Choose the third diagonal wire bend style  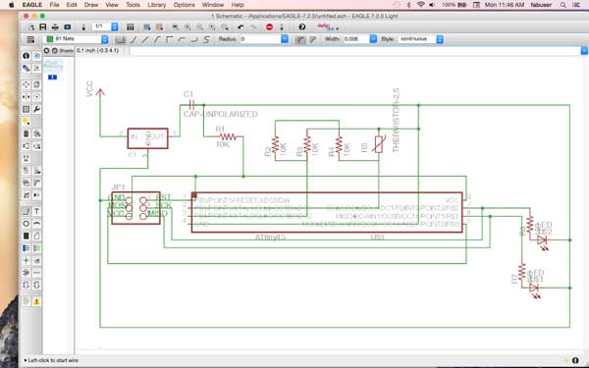pyautogui.click(x=145, y=39)
